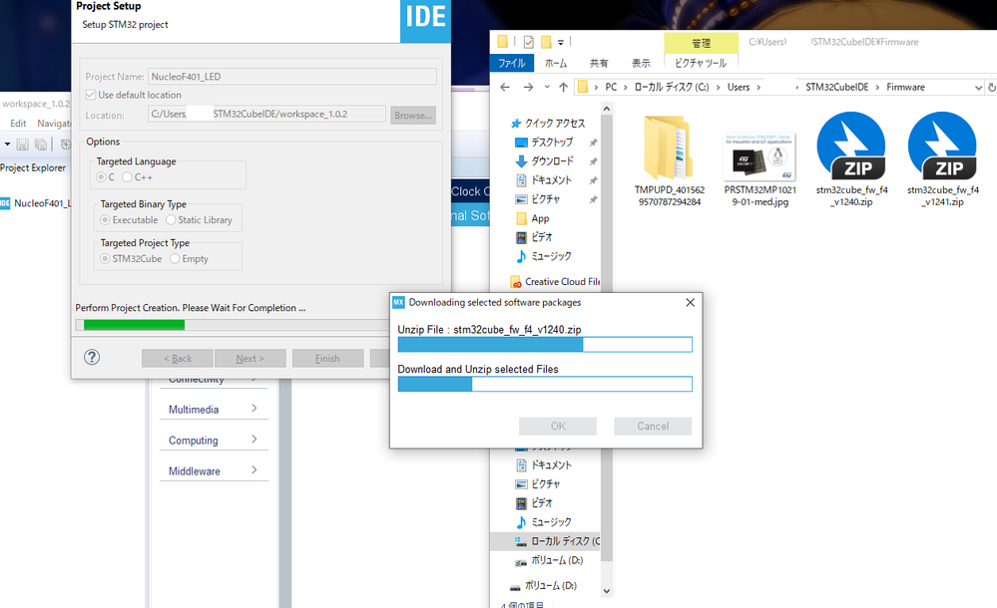The width and height of the screenshot is (997, 608).
Task: Click the breadcrumb chevron after PC
Action: click(x=626, y=87)
